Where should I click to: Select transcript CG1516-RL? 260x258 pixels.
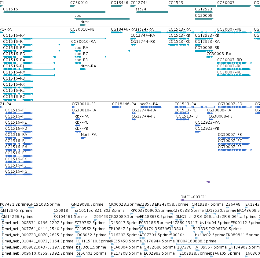tap(18, 94)
